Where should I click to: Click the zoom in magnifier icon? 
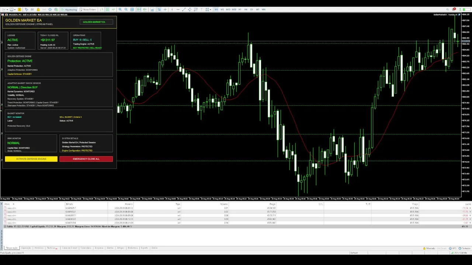click(120, 10)
